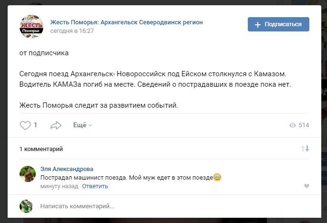327x223 pixels.
Task: Open Эля Александрова's profile avatar
Action: point(28,174)
